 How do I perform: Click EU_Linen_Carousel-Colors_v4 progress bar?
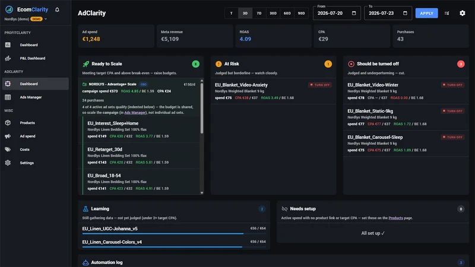click(x=174, y=247)
